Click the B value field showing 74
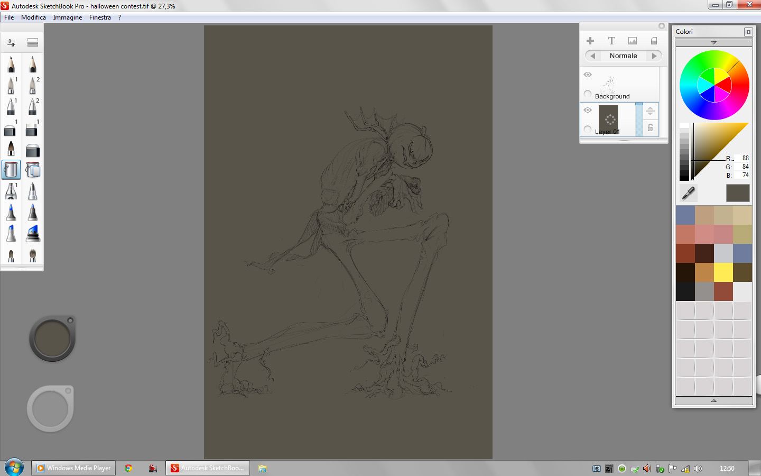 coord(741,175)
